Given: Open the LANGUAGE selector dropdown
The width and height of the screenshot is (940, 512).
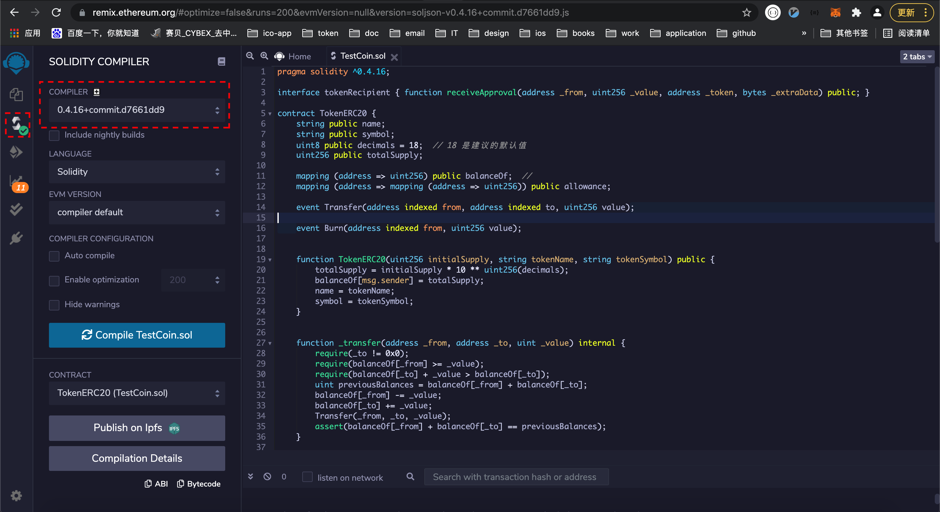Looking at the screenshot, I should (x=136, y=172).
